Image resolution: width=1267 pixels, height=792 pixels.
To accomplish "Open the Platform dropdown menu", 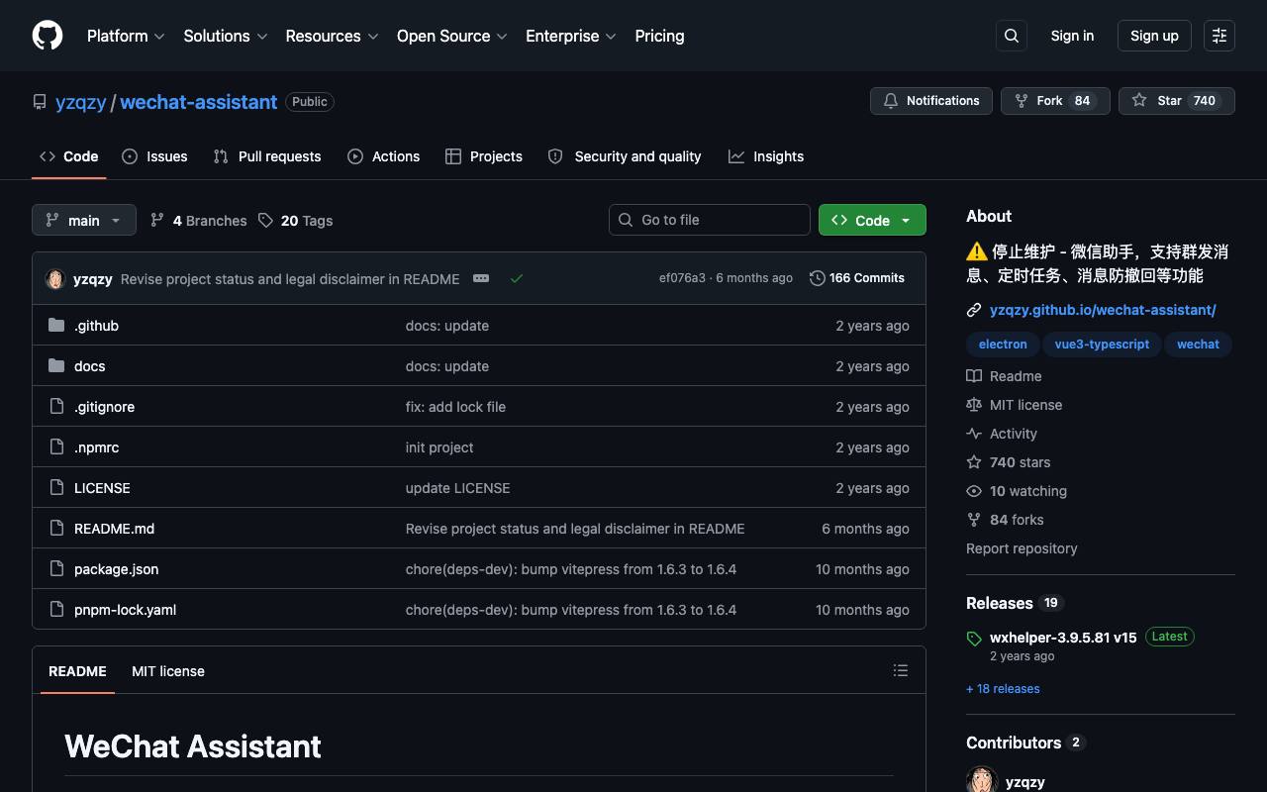I will coord(126,36).
